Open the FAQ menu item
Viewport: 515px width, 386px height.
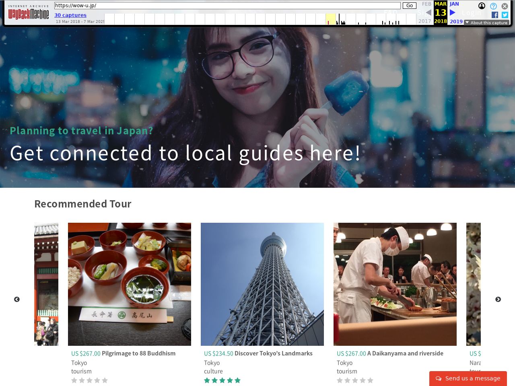click(x=390, y=13)
